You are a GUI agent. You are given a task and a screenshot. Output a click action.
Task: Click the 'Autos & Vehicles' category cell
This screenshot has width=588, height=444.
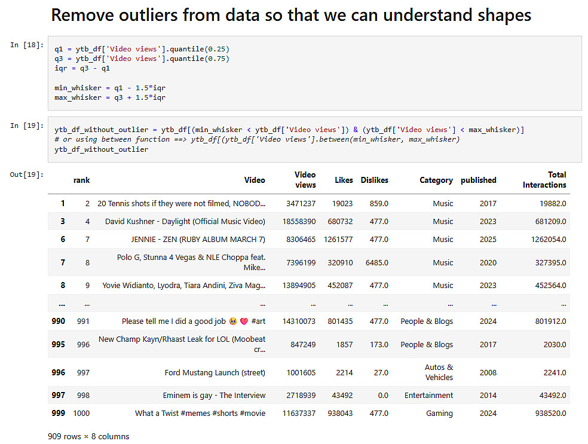coord(439,372)
